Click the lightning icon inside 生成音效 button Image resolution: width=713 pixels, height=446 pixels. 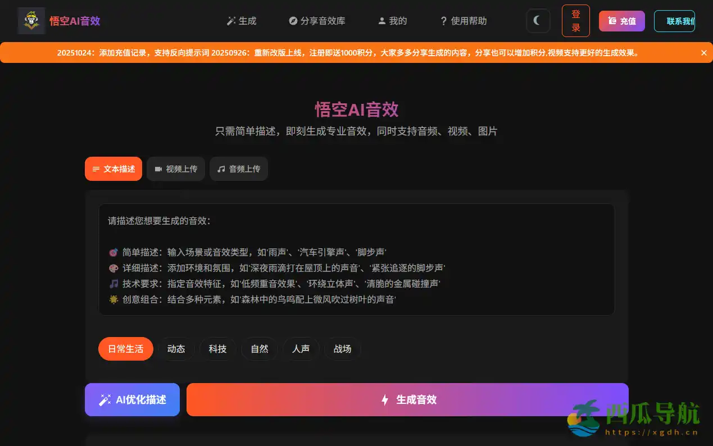pyautogui.click(x=385, y=400)
